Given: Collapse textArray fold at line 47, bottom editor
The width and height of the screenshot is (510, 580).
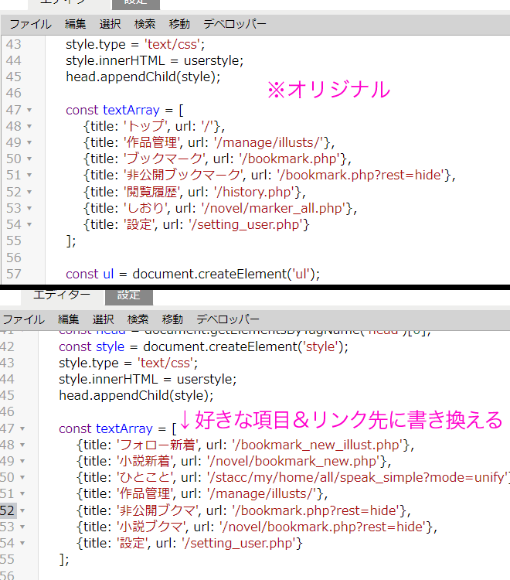Looking at the screenshot, I should [x=22, y=428].
